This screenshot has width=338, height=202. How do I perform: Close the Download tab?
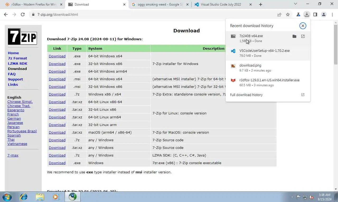point(124,4)
